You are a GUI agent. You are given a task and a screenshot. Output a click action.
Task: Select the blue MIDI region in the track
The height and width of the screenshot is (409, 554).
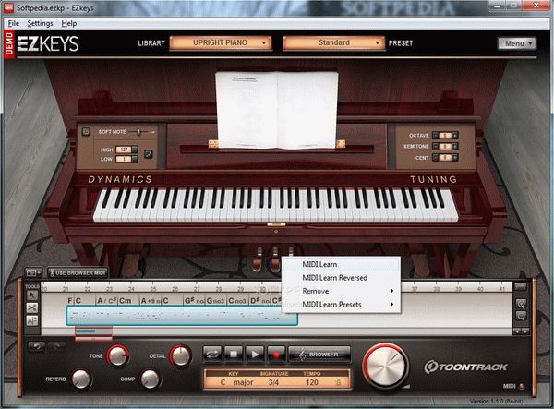click(x=182, y=316)
